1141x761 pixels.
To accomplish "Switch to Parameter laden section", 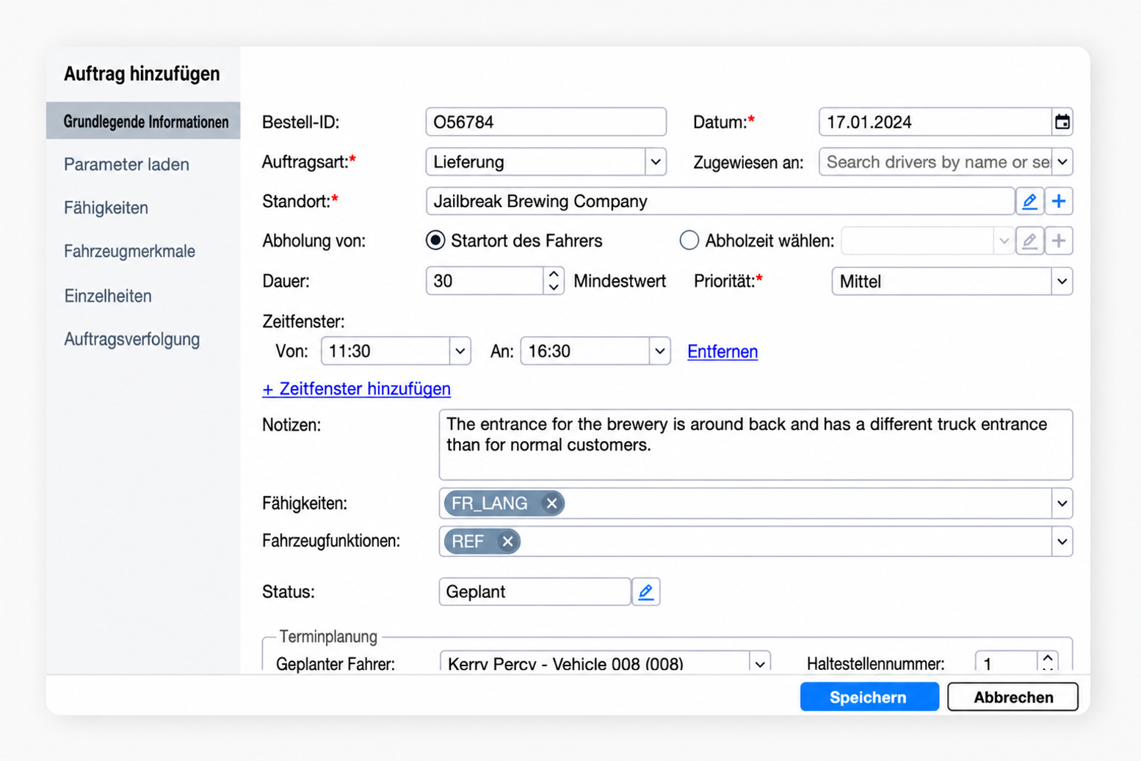I will [126, 164].
